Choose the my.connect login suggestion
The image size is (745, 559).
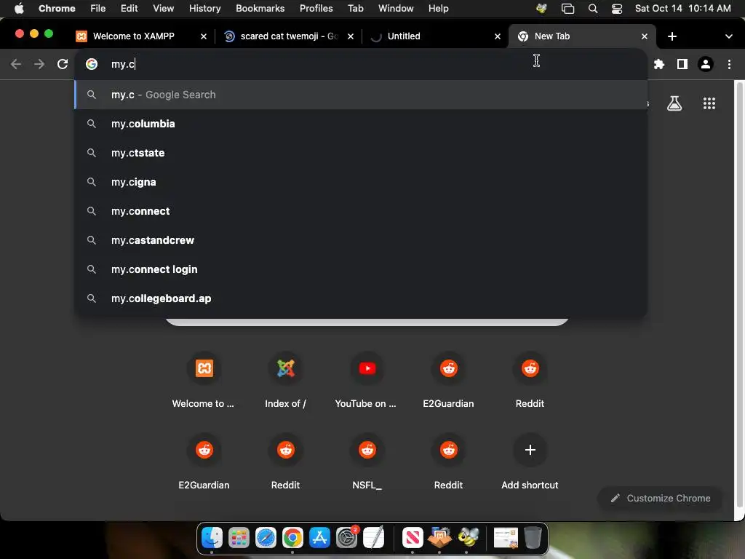click(x=361, y=269)
